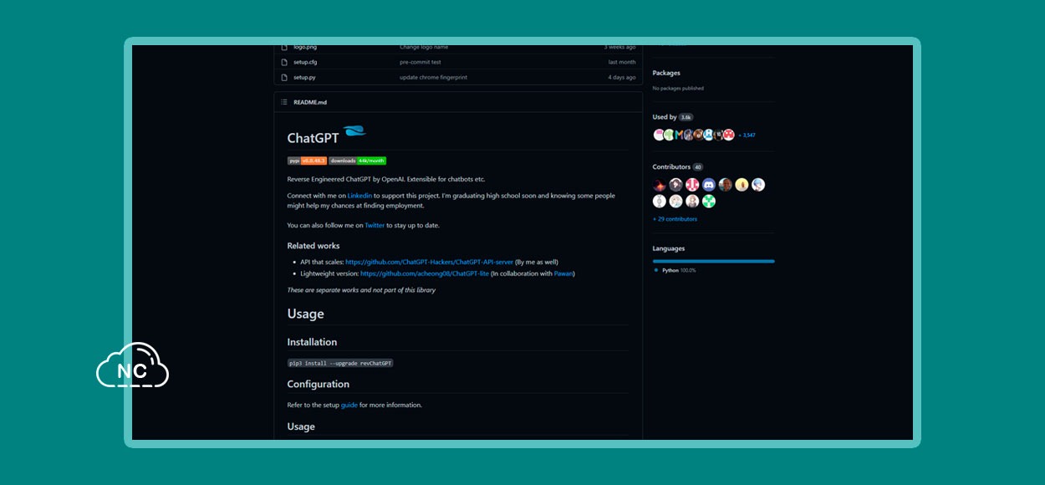Image resolution: width=1045 pixels, height=485 pixels.
Task: Open commit 'pre-commit test'
Action: [420, 62]
